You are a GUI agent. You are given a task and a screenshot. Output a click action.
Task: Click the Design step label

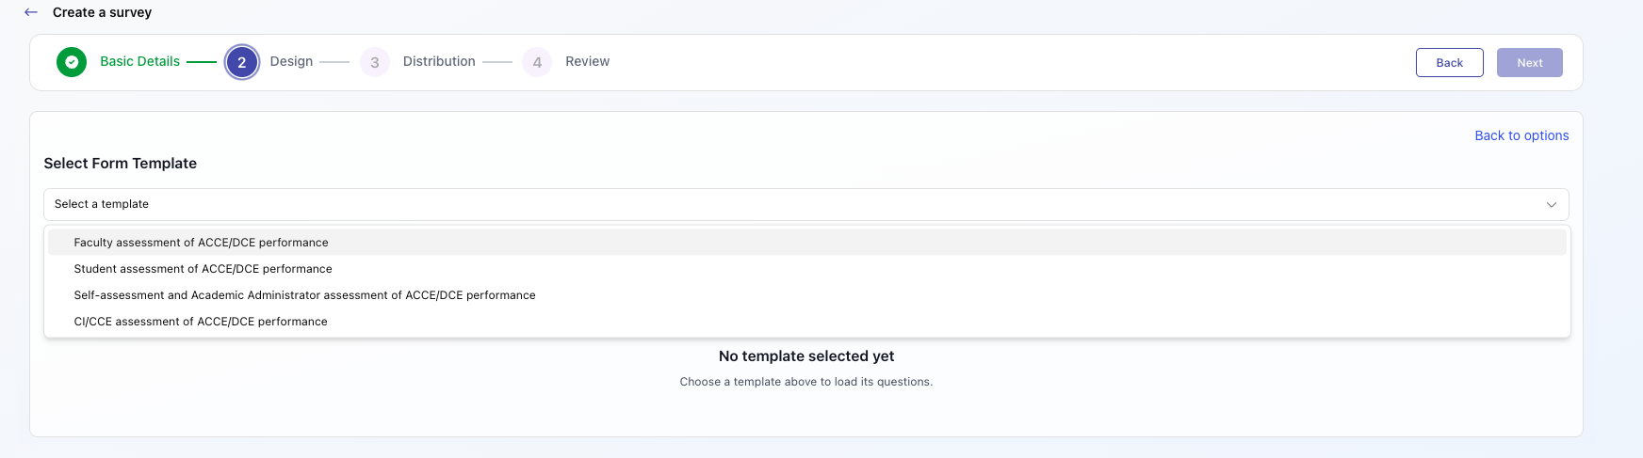tap(291, 61)
